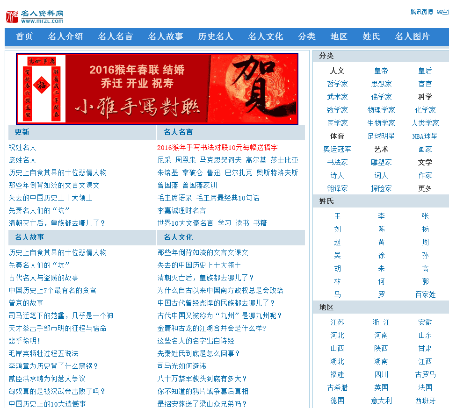Open 武术家 category link
This screenshot has height=408, width=449.
(x=337, y=97)
